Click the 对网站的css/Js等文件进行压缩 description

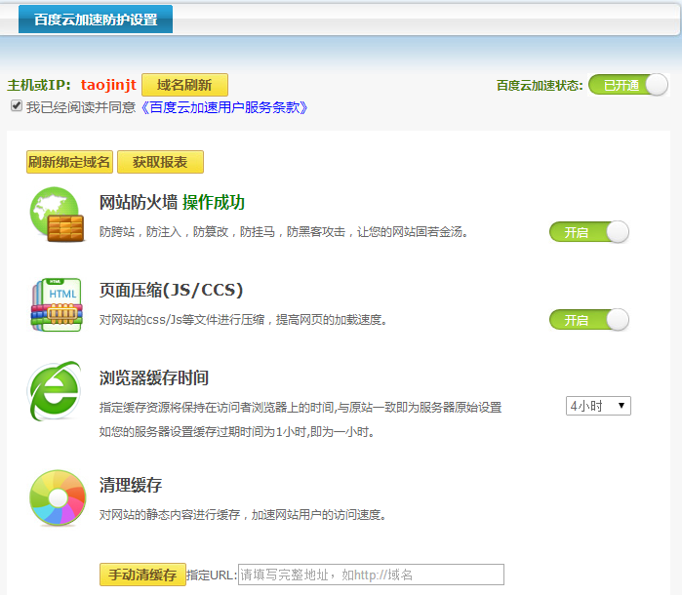(x=243, y=320)
